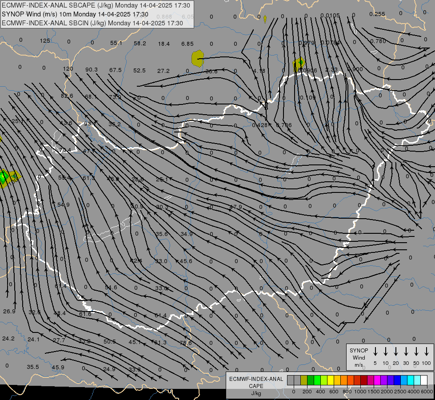
Task: Click the grid value 52.5
Action: click(139, 71)
